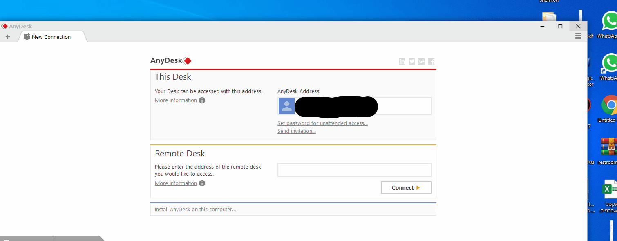Click the info icon in Remote Desk section
This screenshot has width=617, height=241.
[202, 183]
